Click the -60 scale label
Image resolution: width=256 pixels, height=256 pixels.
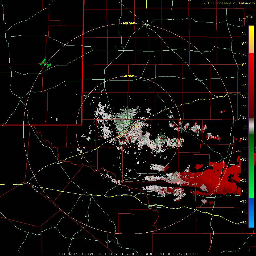[243, 191]
